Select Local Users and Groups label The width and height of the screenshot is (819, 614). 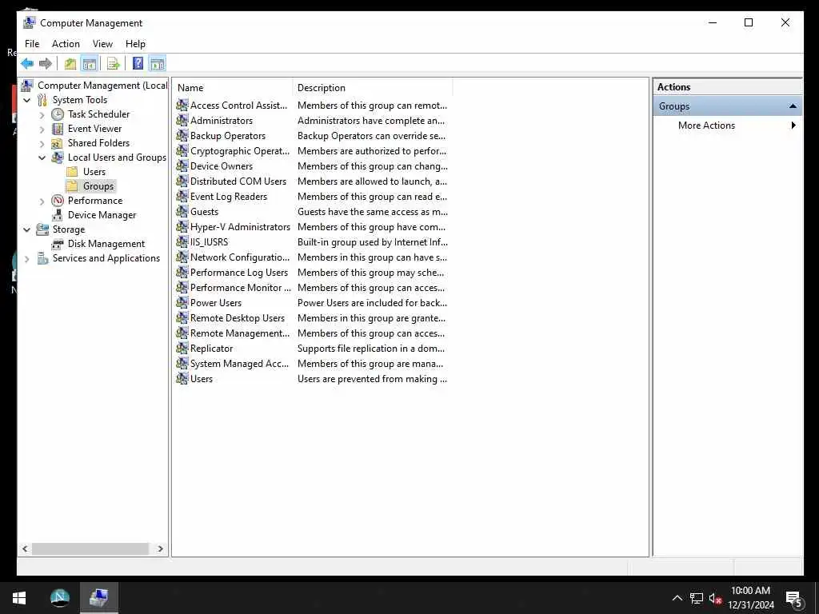(117, 157)
